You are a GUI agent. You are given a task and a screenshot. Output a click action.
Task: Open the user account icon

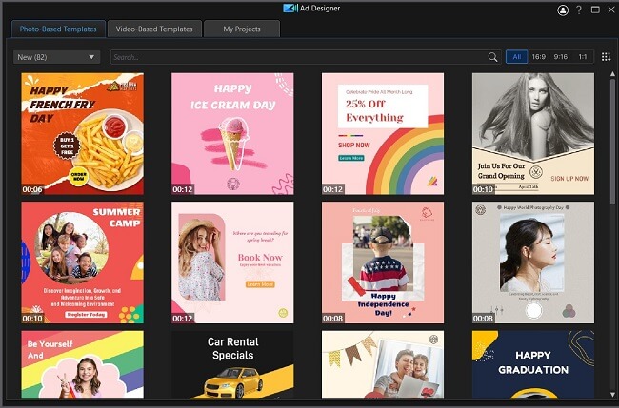(x=563, y=10)
